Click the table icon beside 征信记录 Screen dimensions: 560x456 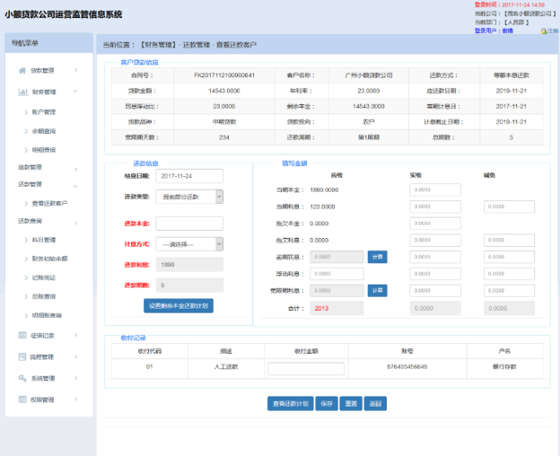click(x=22, y=335)
